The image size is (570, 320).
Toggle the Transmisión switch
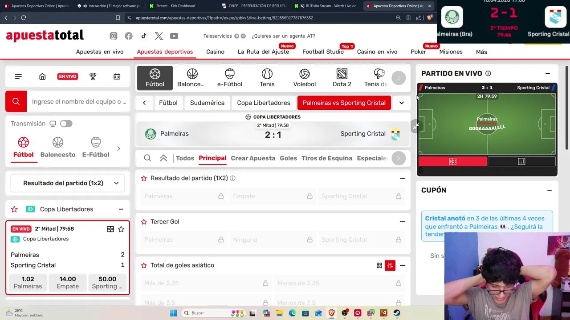coord(66,124)
